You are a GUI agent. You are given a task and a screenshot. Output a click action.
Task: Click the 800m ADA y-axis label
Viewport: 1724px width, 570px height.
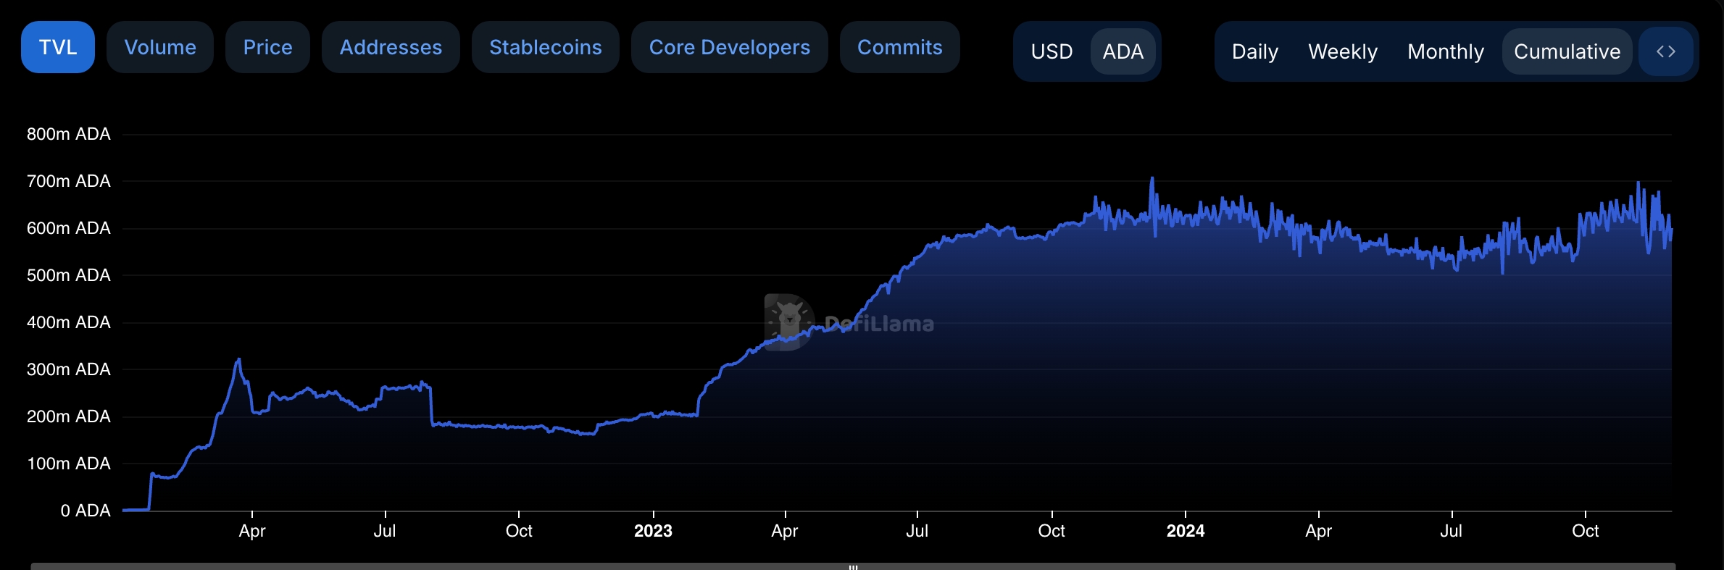pos(69,134)
